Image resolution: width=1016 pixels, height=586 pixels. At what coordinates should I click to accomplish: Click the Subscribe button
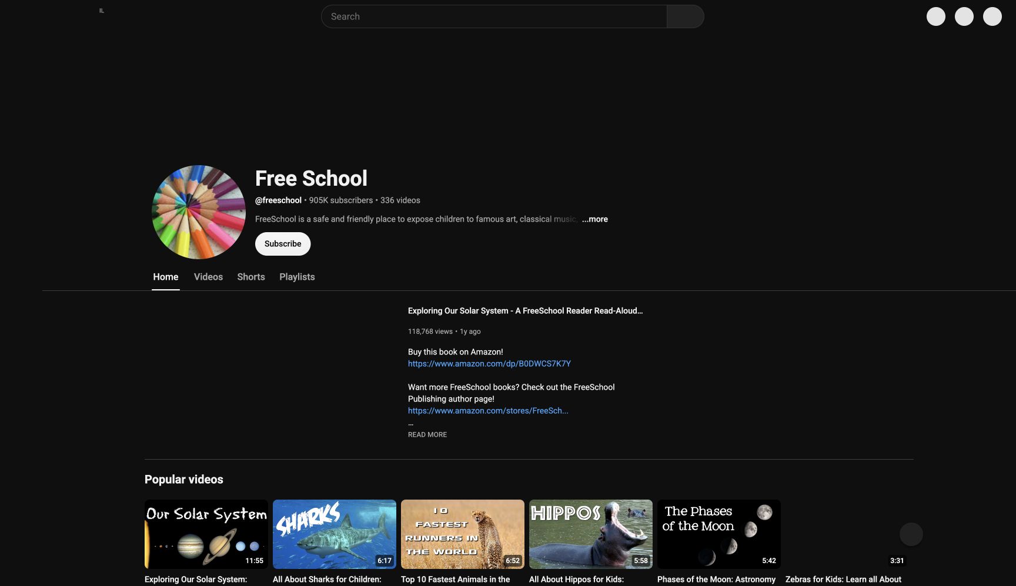pos(283,244)
